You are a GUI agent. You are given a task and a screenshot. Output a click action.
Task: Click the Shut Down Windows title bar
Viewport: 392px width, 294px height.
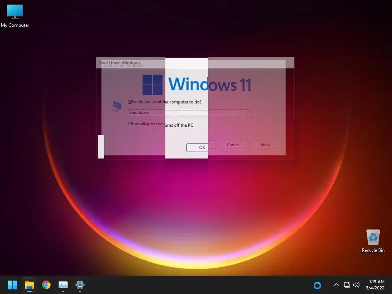pyautogui.click(x=195, y=63)
